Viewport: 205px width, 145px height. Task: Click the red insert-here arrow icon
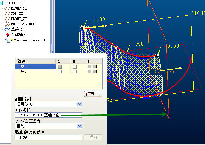coord(8,35)
